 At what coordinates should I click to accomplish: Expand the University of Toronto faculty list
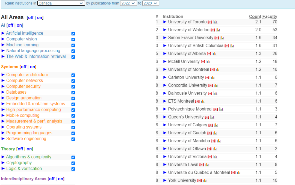pyautogui.click(x=165, y=22)
